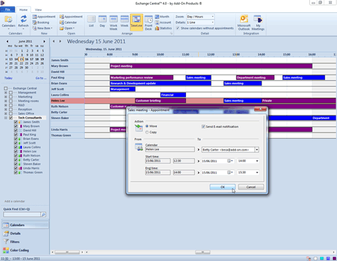Expand the New Item dropdown
The image size is (337, 261).
pyautogui.click(x=51, y=28)
